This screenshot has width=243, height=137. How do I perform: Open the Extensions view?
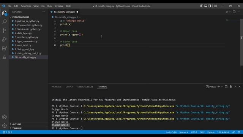pyautogui.click(x=4, y=48)
